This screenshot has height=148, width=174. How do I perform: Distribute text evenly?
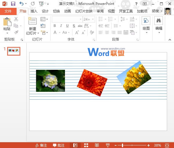[126, 32]
